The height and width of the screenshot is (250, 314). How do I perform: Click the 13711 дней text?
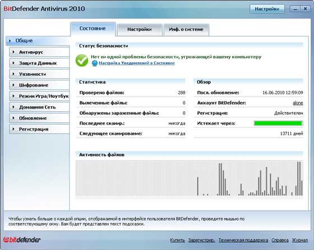[292, 134]
